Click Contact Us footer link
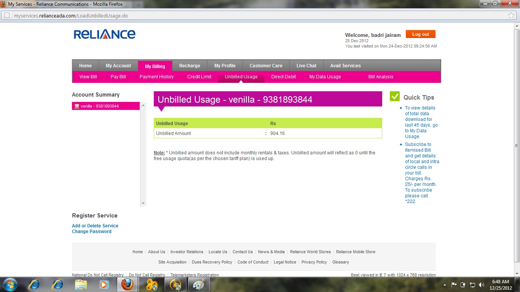 (x=242, y=252)
